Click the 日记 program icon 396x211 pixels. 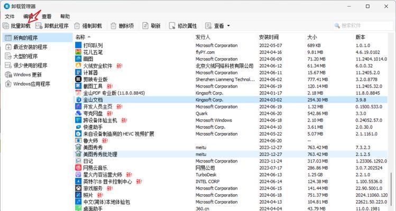pos(78,161)
